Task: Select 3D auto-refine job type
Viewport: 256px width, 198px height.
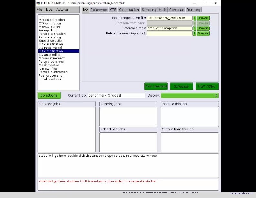Action: tap(59, 55)
